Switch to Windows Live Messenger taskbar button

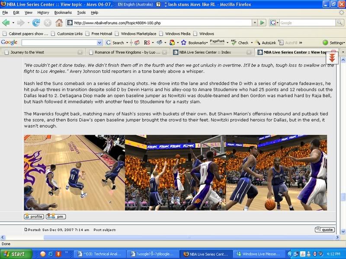click(x=258, y=254)
